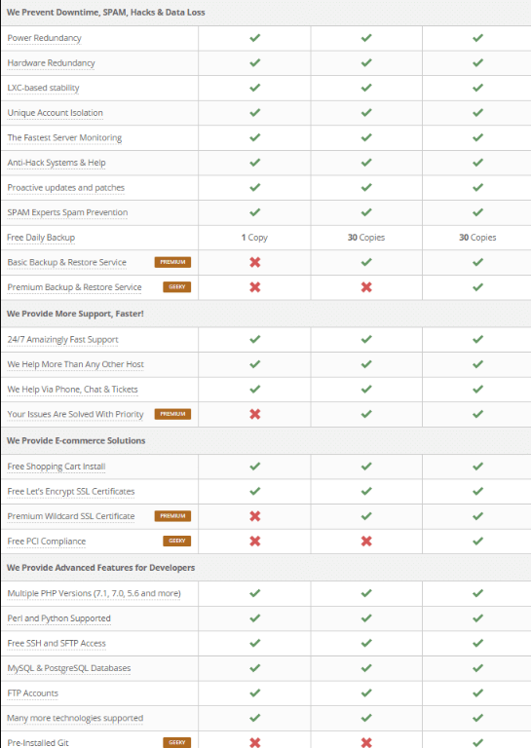This screenshot has height=748, width=531.
Task: Click the PREMIUM badge beside Premium Wildcard SSL Certificate
Action: 172,515
